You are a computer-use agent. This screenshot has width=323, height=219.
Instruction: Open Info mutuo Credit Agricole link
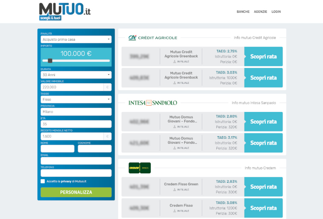pyautogui.click(x=255, y=38)
